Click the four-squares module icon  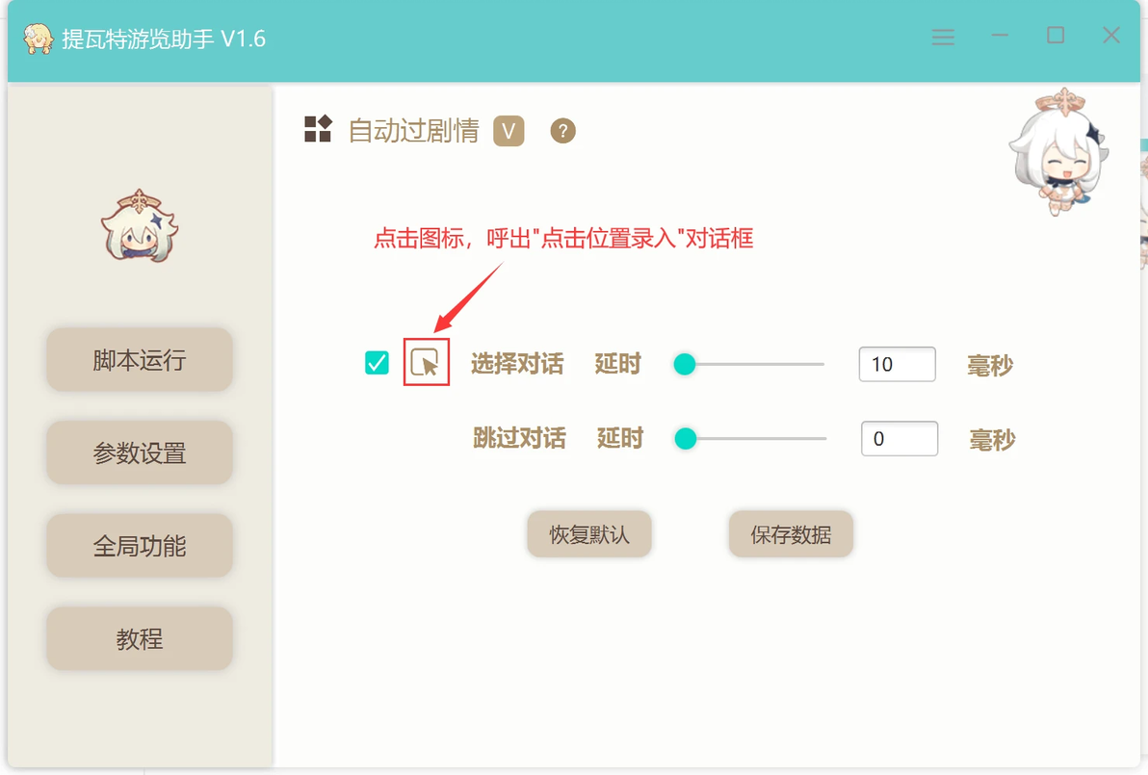click(x=319, y=129)
